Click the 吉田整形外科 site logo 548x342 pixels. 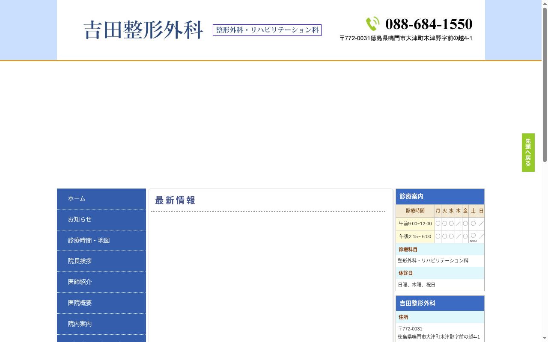point(143,30)
